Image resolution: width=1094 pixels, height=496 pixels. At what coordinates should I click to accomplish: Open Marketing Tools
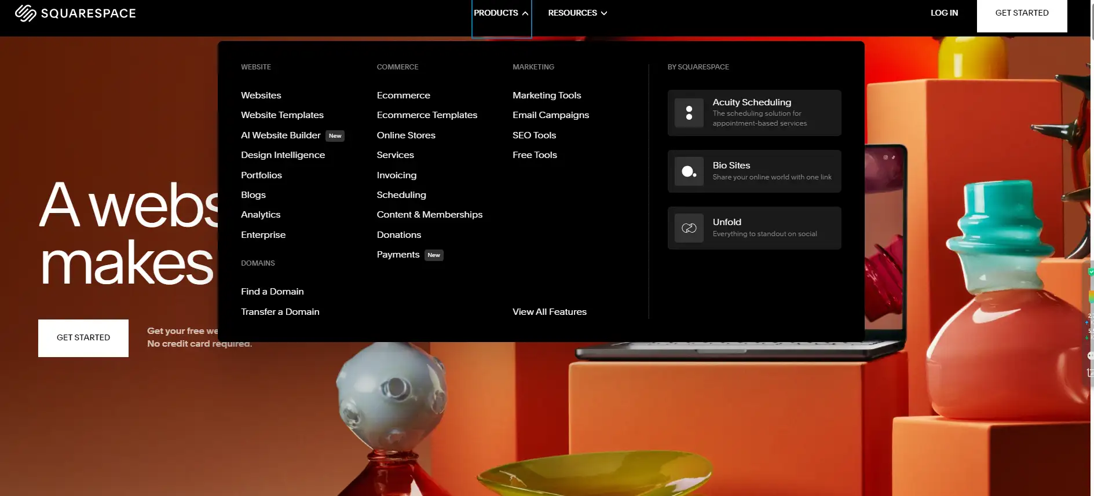point(547,95)
